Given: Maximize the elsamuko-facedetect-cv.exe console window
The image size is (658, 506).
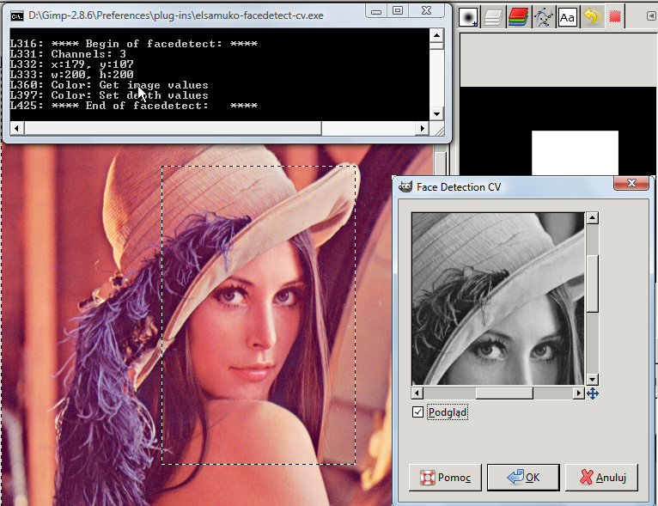Looking at the screenshot, I should click(398, 11).
